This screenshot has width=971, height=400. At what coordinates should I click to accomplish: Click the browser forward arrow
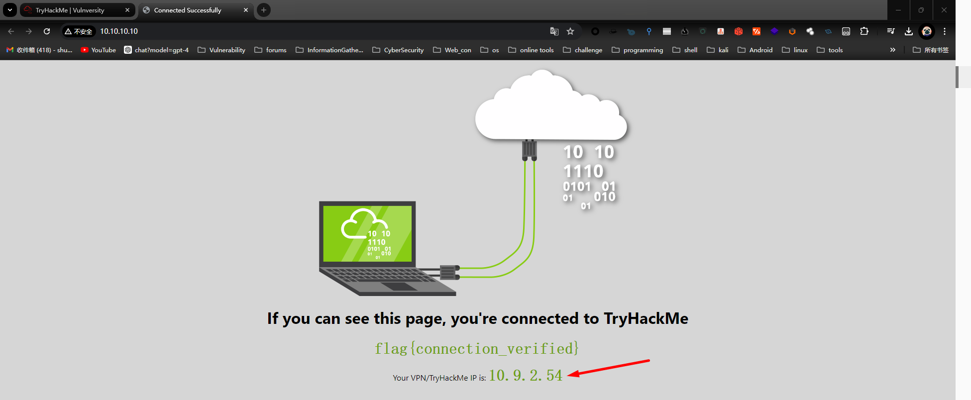pyautogui.click(x=29, y=31)
